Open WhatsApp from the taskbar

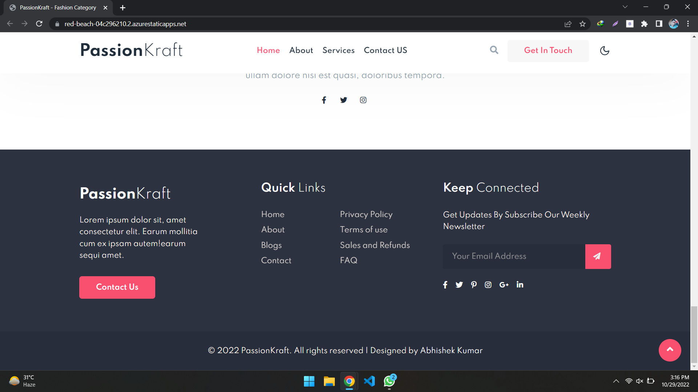click(x=389, y=381)
